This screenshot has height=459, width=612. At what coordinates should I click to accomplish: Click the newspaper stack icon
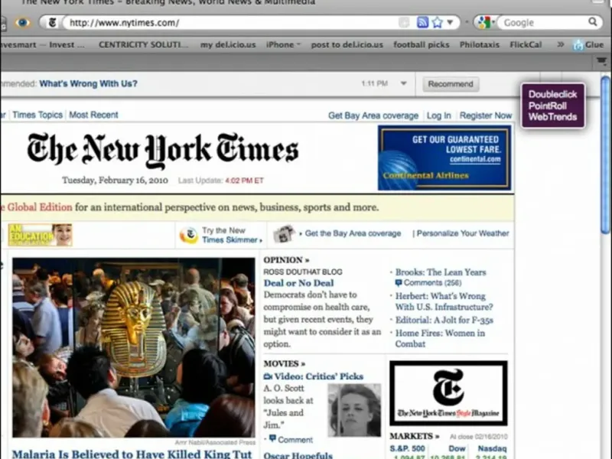[x=284, y=234]
